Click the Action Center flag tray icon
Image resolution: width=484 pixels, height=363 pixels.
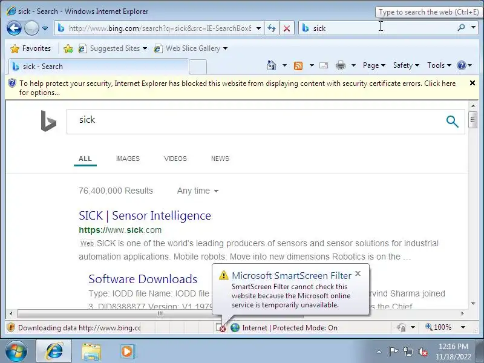tap(393, 352)
